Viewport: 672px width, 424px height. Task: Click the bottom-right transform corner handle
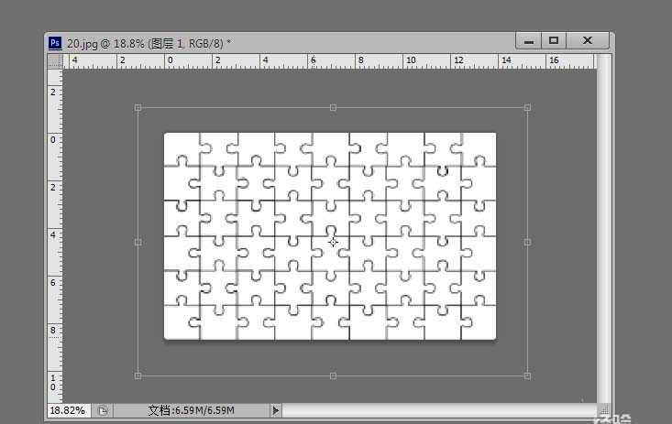coord(527,375)
